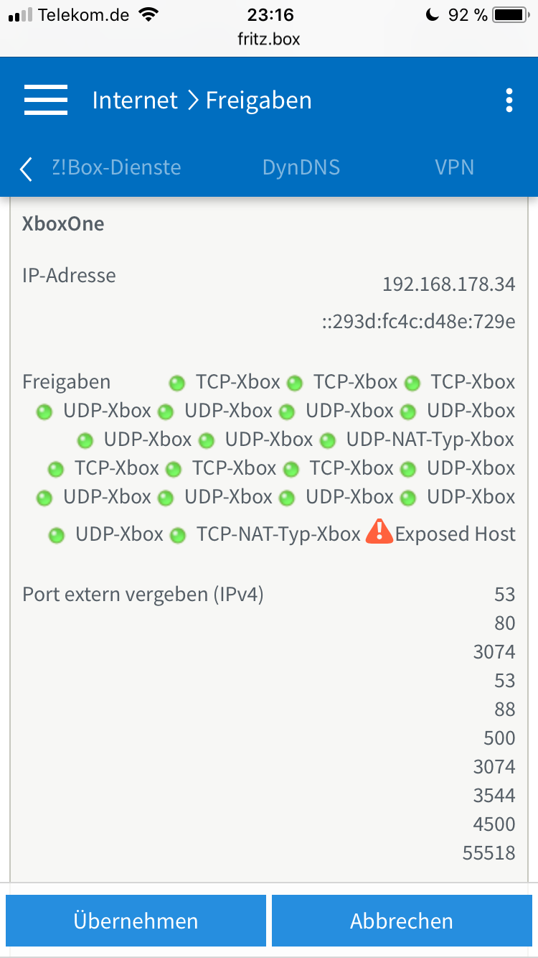The width and height of the screenshot is (538, 958).
Task: Tap the fritz.box address bar
Action: [x=269, y=39]
